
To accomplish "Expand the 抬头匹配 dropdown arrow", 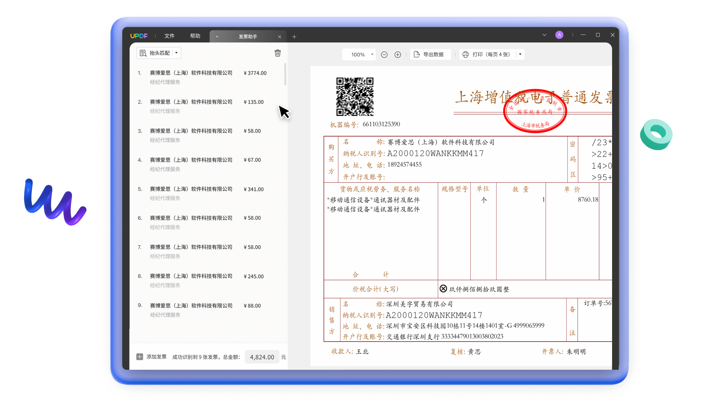I will pos(176,53).
